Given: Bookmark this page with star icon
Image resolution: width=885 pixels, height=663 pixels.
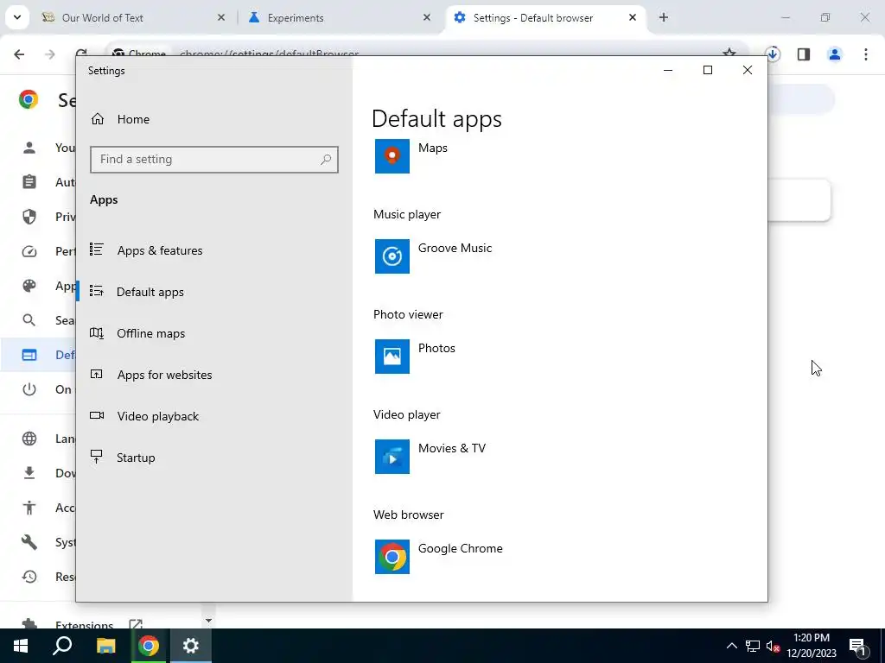Looking at the screenshot, I should click(x=729, y=53).
